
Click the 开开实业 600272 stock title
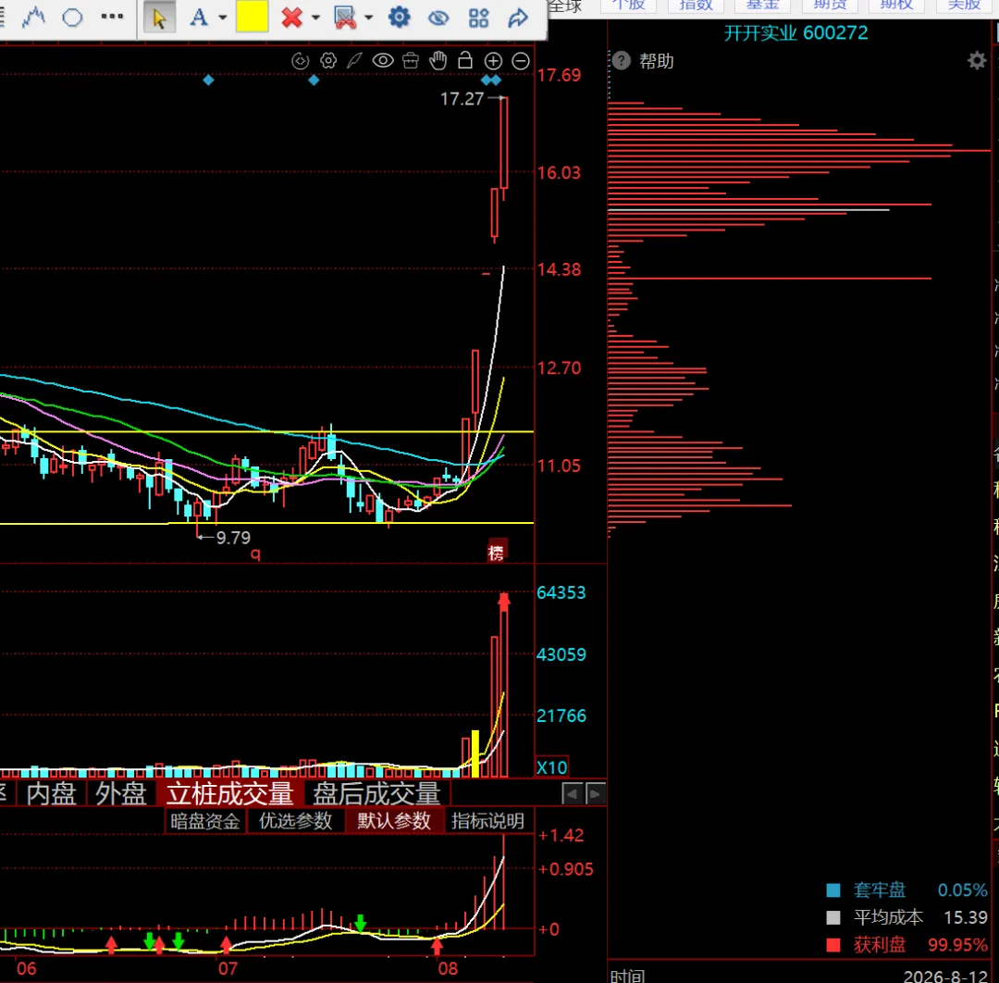[795, 32]
